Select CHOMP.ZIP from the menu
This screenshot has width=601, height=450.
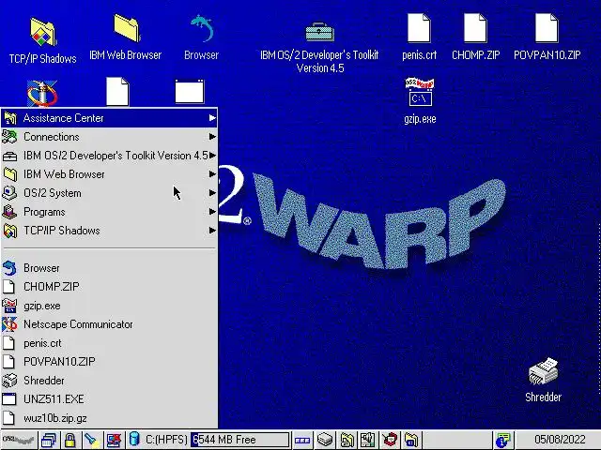coord(109,287)
